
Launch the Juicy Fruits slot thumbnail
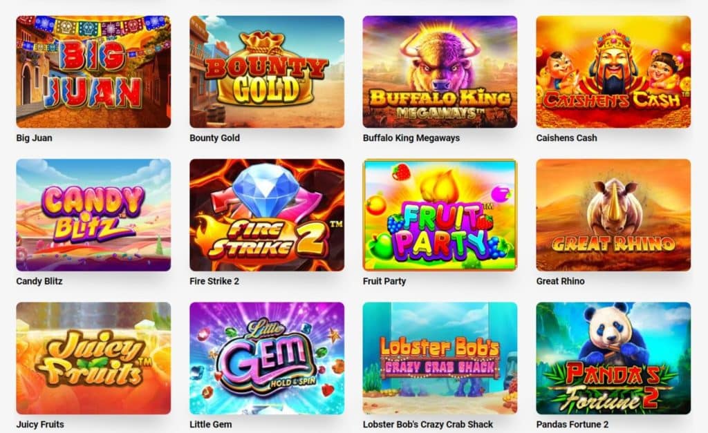(x=93, y=358)
